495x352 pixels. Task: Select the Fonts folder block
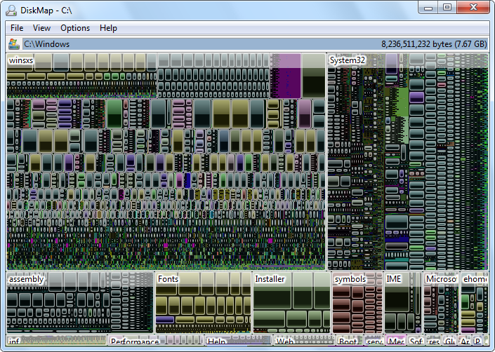click(203, 302)
